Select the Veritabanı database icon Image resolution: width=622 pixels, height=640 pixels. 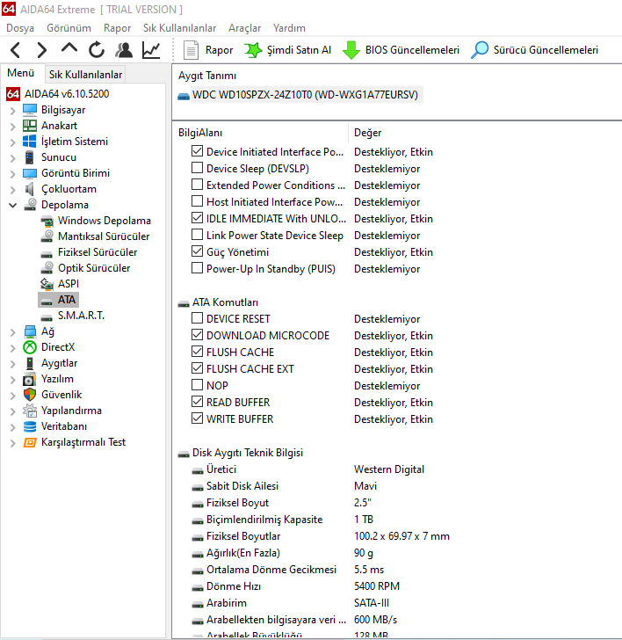(x=30, y=426)
